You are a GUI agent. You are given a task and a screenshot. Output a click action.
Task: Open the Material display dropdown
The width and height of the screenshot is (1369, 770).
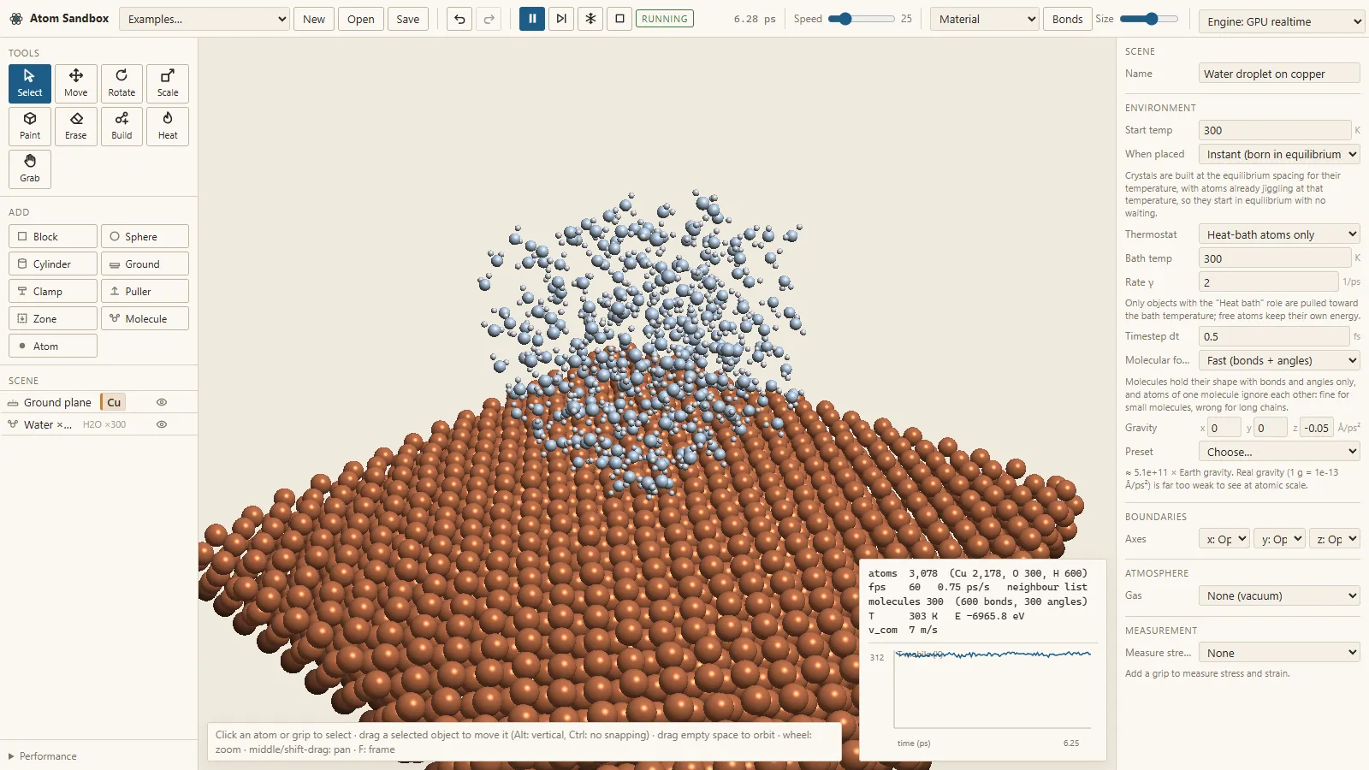pyautogui.click(x=984, y=19)
